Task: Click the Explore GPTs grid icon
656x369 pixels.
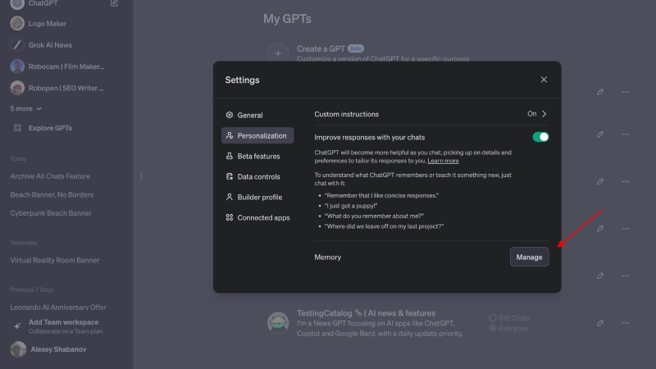Action: click(x=17, y=128)
